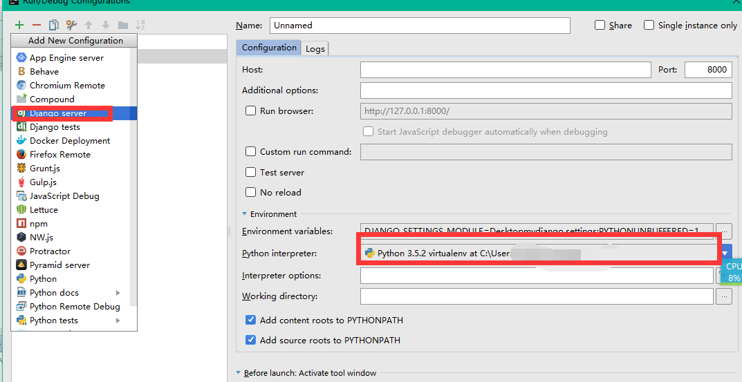Click the Protractor icon
Screen dimensions: 742x382
click(21, 251)
